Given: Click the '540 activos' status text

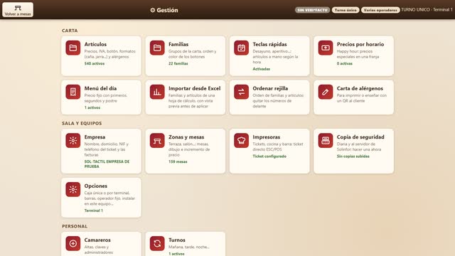Looking at the screenshot, I should (95, 63).
